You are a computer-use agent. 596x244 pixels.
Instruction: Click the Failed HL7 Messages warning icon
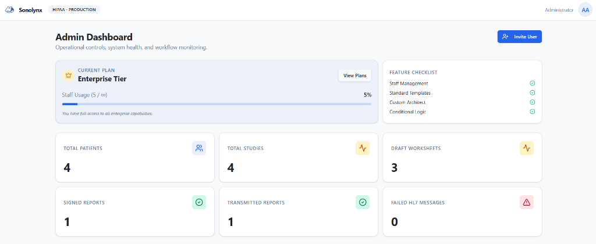[x=526, y=202]
